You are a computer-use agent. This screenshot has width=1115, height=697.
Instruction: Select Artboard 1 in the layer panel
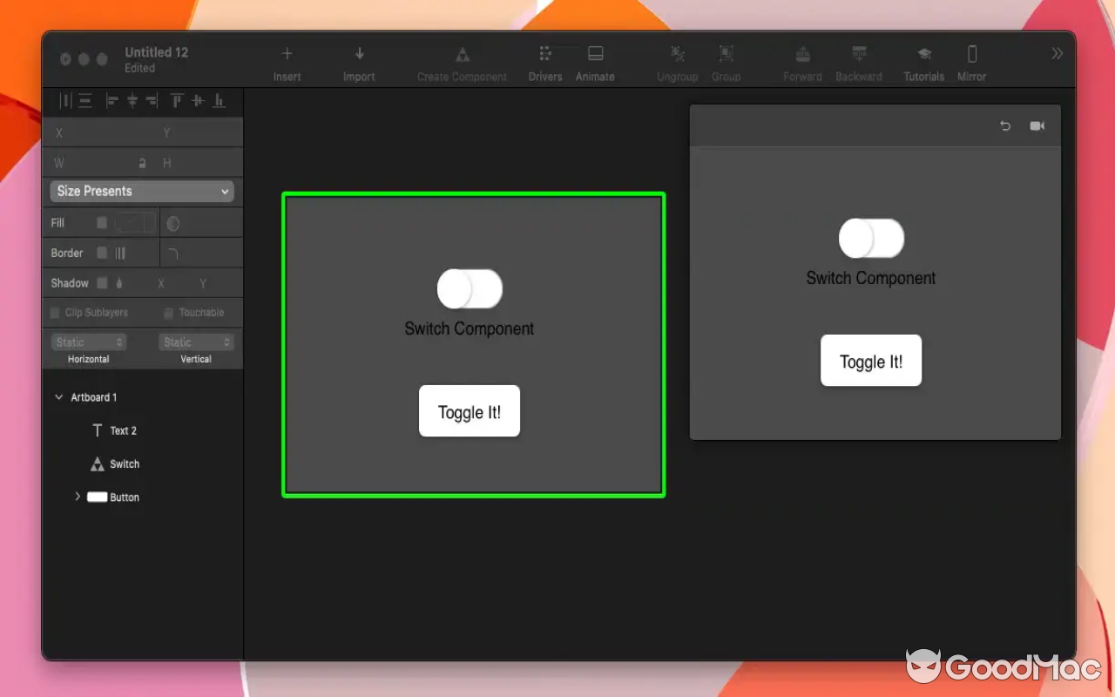click(x=93, y=396)
